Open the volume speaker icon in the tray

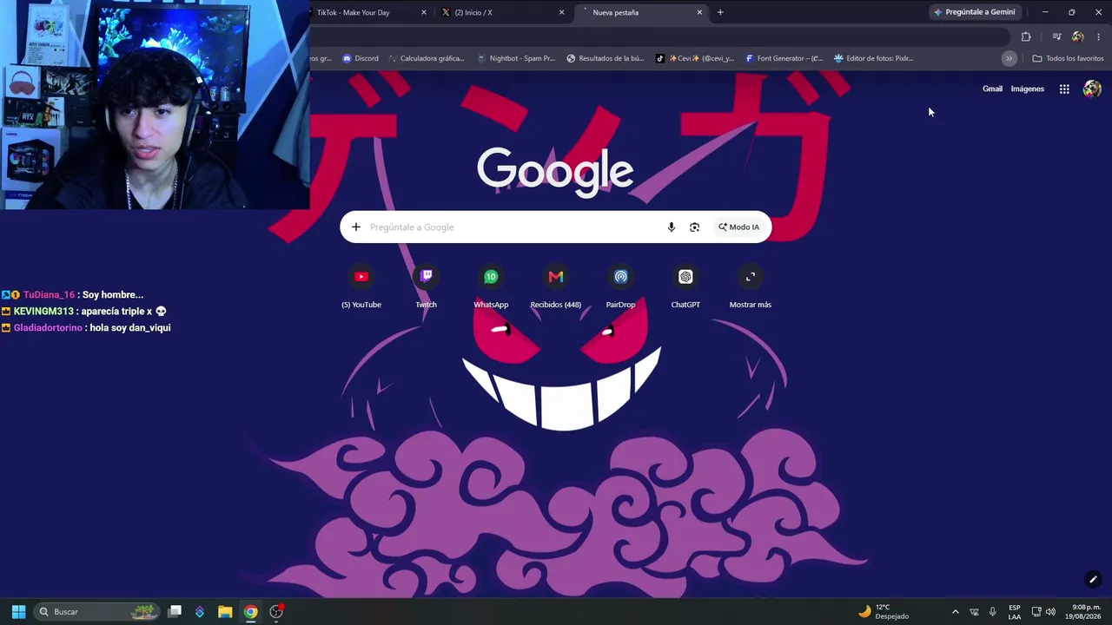[x=1050, y=611]
